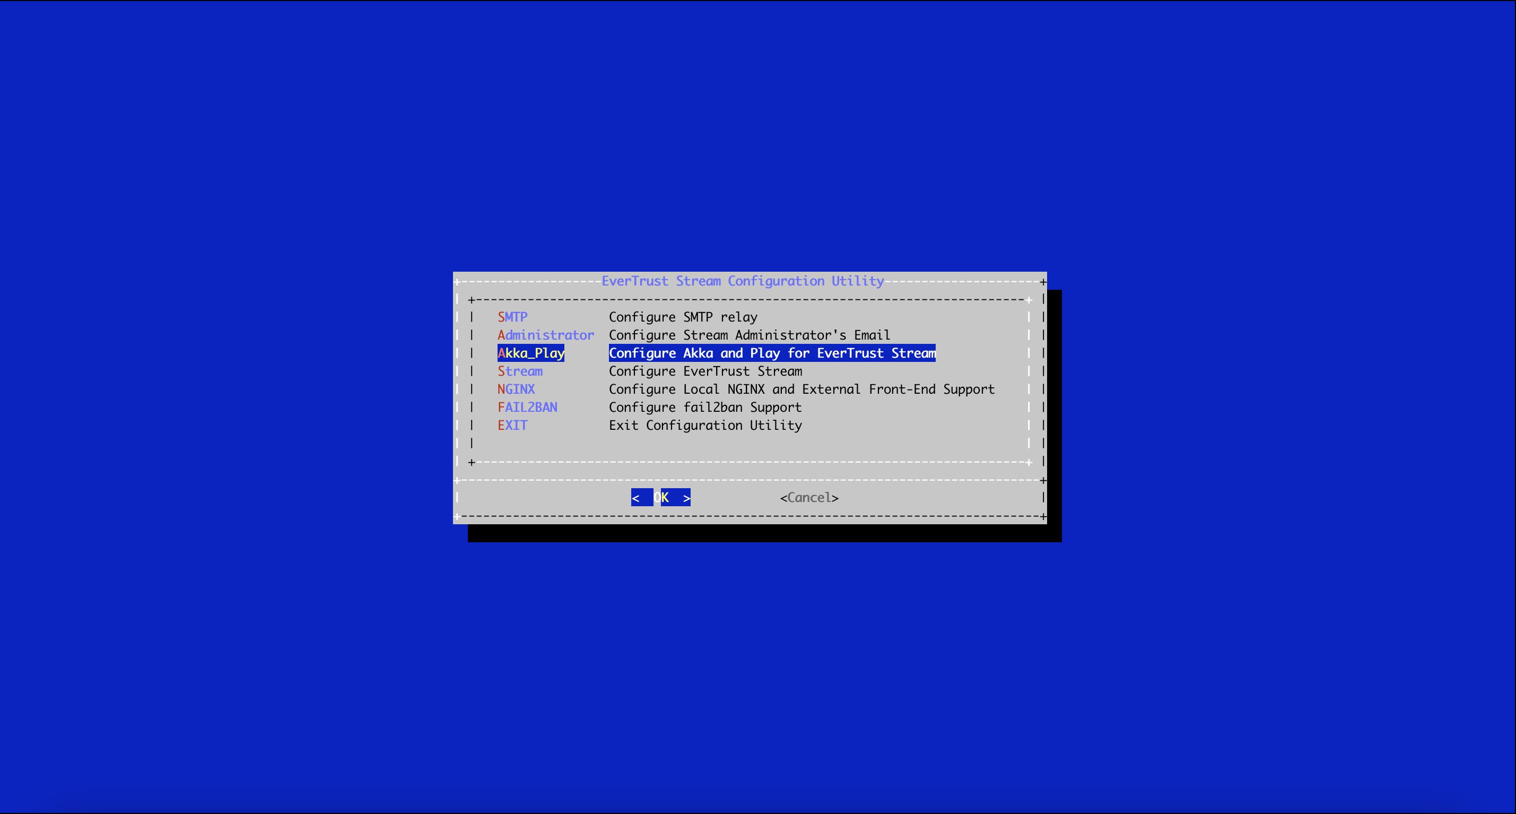1516x814 pixels.
Task: Click the 'Configure SMTP relay' description
Action: pos(683,317)
